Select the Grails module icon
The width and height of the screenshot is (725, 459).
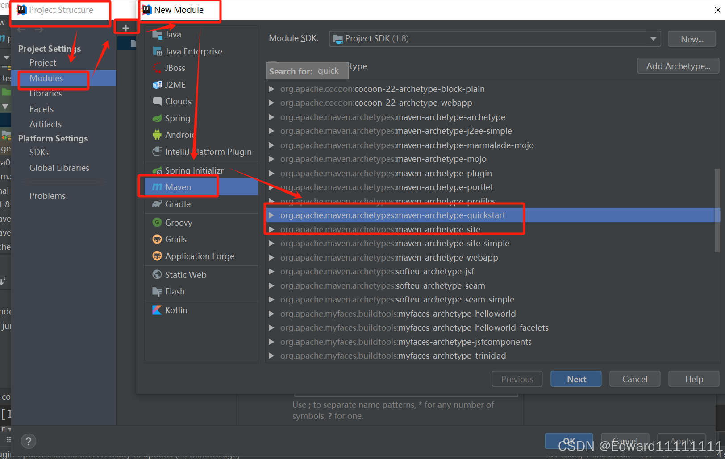tap(157, 239)
